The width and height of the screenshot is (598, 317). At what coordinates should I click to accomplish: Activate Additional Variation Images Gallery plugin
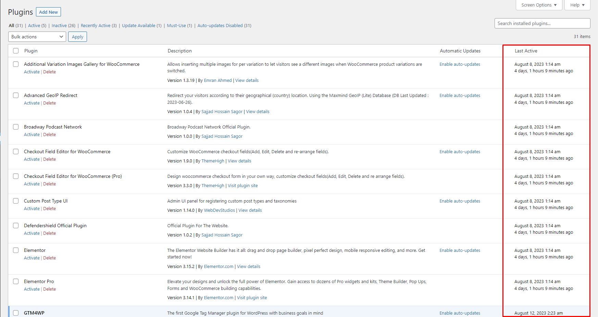(32, 72)
